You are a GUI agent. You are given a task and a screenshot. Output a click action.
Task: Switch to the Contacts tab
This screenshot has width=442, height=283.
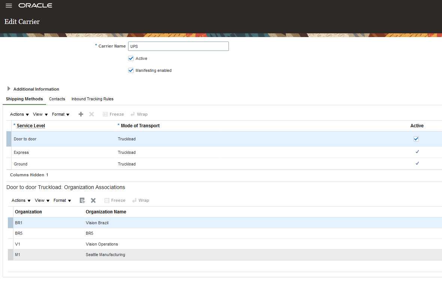coord(57,99)
